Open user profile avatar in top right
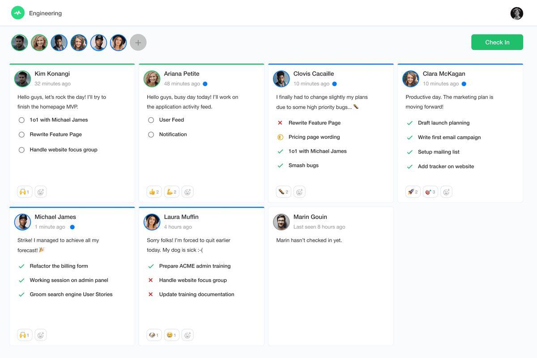 (516, 13)
